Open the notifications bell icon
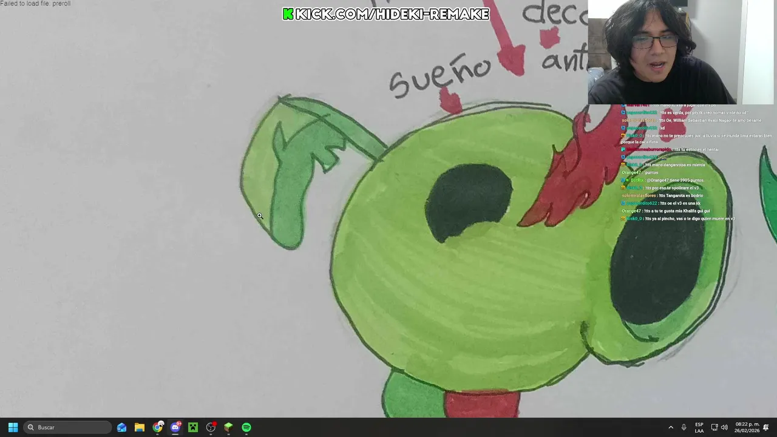Screen dimensions: 777x437 coord(766,427)
